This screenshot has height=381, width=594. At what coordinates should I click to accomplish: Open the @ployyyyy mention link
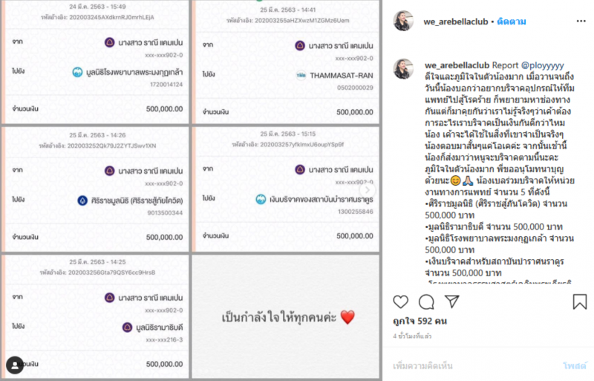click(x=543, y=65)
